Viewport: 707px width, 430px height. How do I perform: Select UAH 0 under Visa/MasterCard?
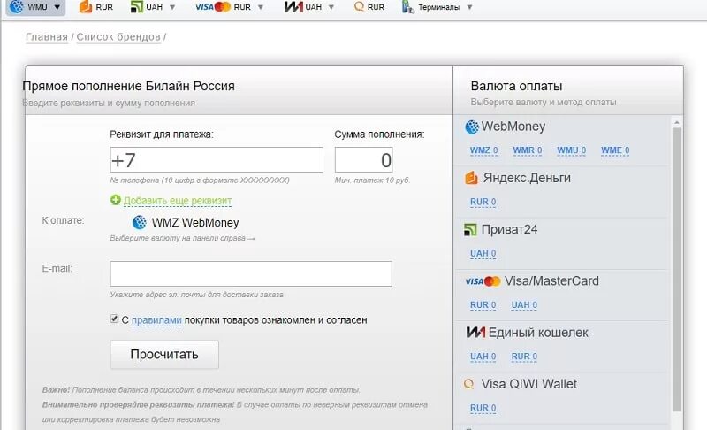524,304
